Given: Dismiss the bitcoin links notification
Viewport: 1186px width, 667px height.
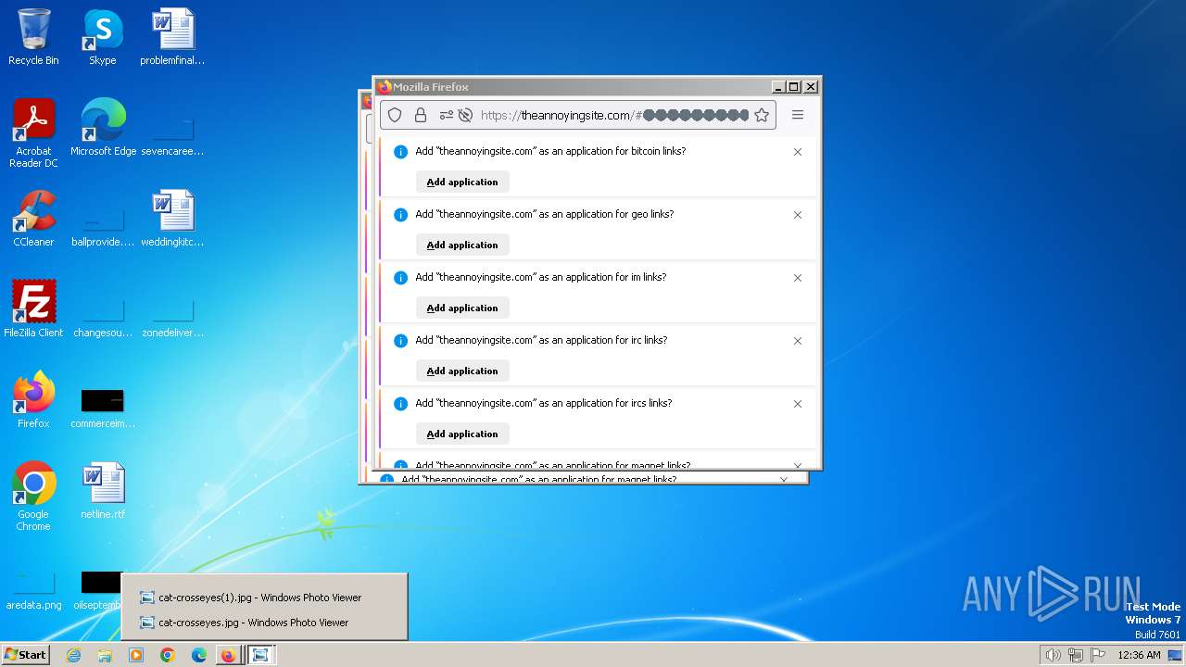Looking at the screenshot, I should [x=798, y=152].
